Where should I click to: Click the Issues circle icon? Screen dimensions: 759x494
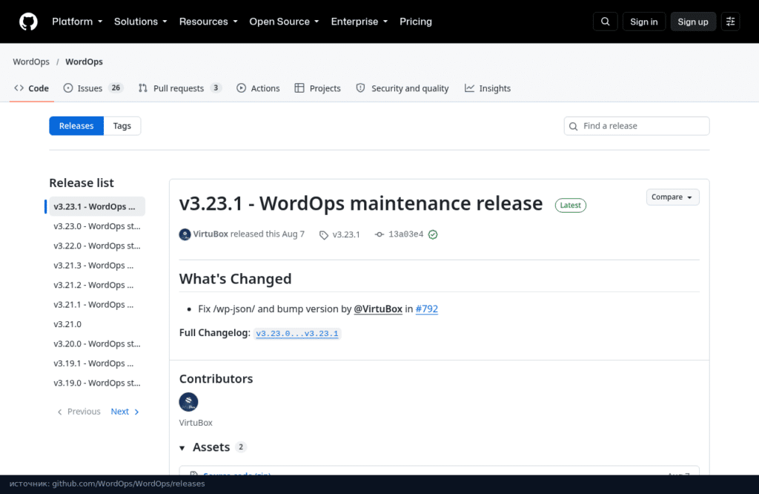tap(68, 88)
